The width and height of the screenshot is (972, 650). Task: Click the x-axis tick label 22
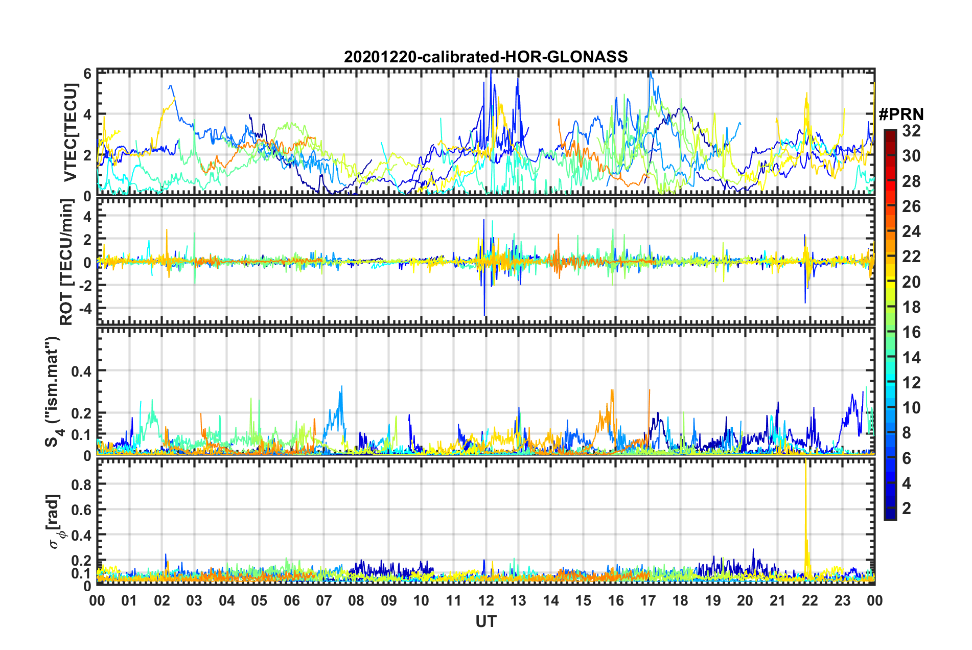(810, 601)
